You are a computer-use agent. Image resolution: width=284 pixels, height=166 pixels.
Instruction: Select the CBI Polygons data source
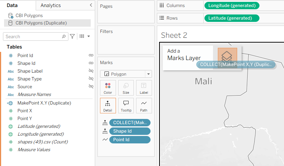coord(29,16)
